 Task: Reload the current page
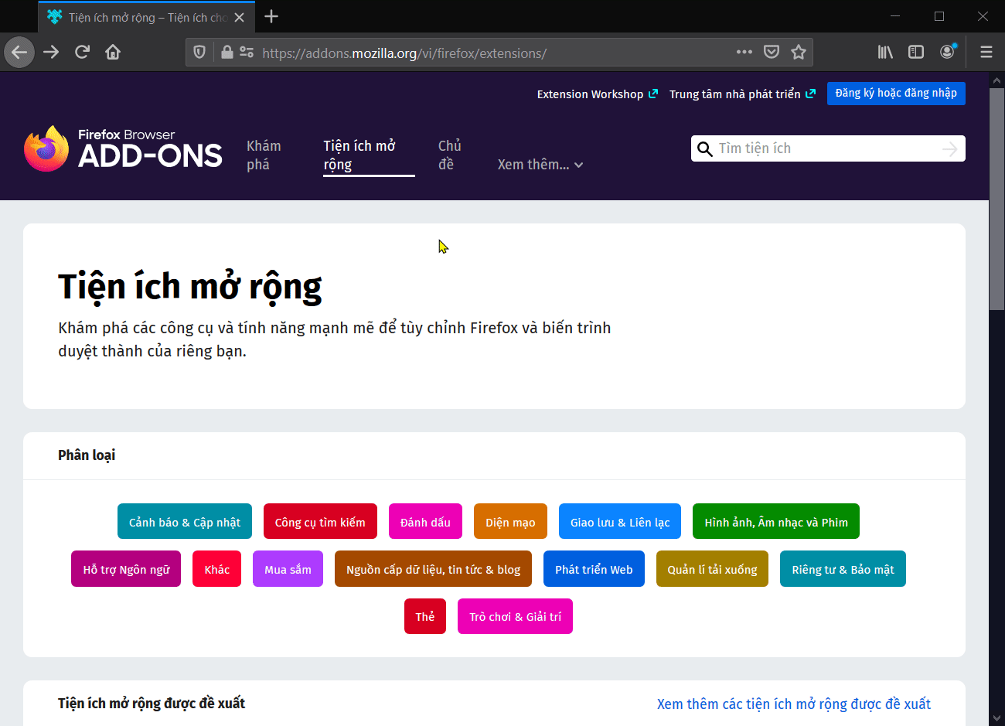(x=82, y=53)
